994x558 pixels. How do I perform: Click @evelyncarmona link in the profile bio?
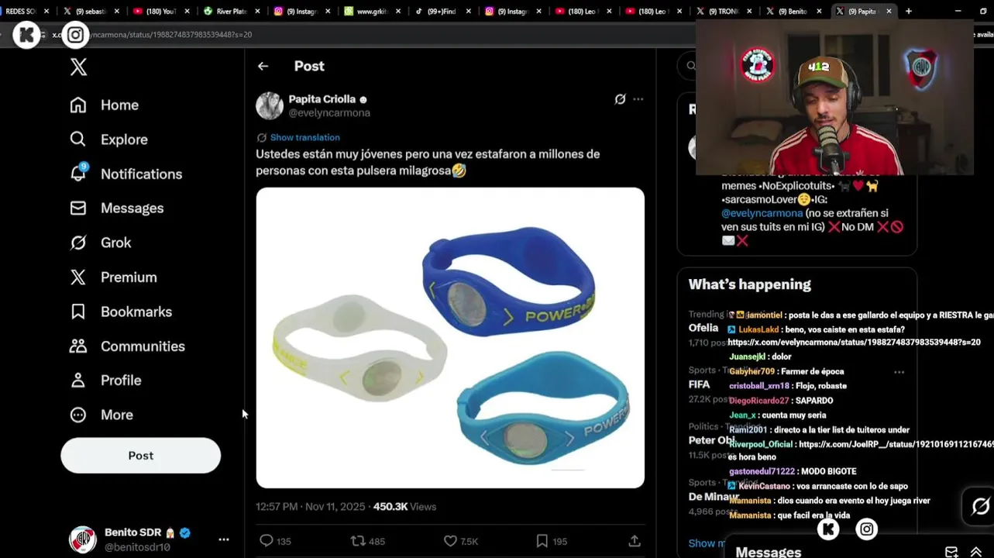point(762,213)
